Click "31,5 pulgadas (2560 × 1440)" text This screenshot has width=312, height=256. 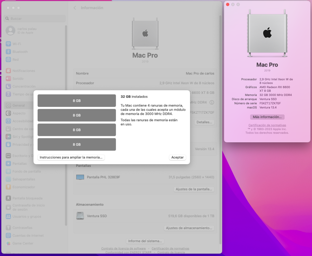tap(191, 177)
